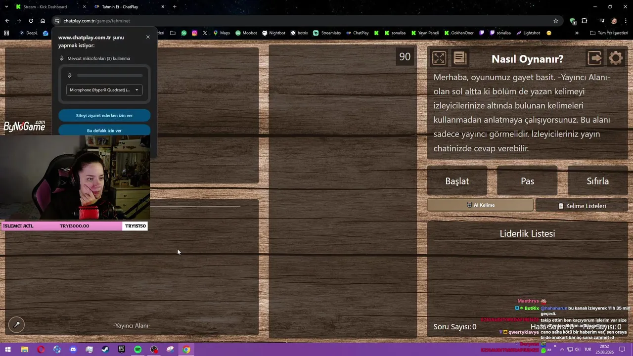Open the Nightbot bookmark
The width and height of the screenshot is (633, 356).
(273, 33)
